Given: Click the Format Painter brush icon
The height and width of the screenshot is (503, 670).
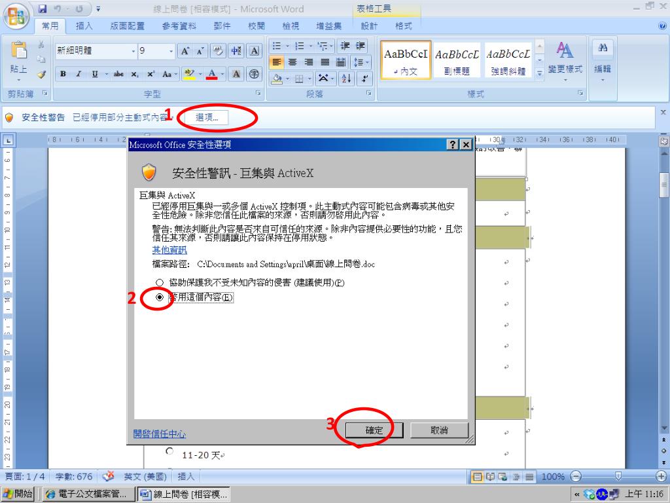Looking at the screenshot, I should pos(41,75).
